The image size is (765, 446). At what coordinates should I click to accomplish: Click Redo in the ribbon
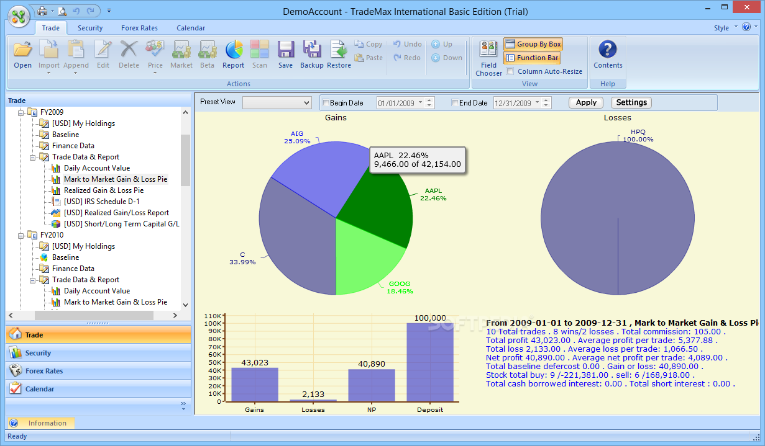point(407,58)
